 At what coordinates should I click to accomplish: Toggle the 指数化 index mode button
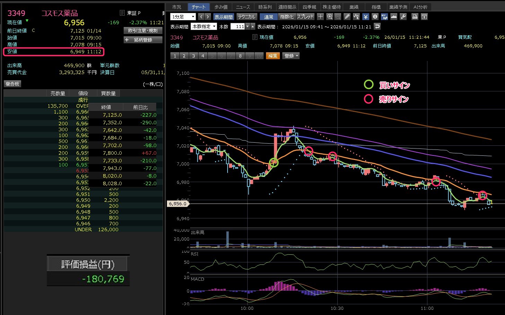(287, 17)
